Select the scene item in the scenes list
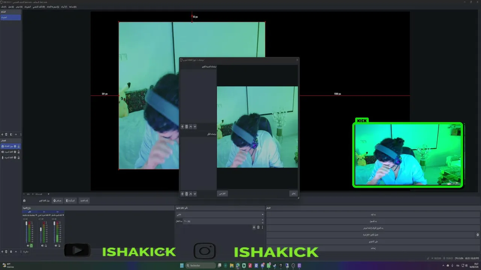 [x=11, y=17]
